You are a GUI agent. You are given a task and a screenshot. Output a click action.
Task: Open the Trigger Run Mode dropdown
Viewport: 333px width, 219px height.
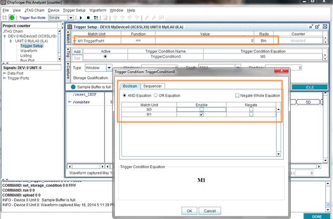coord(71,18)
